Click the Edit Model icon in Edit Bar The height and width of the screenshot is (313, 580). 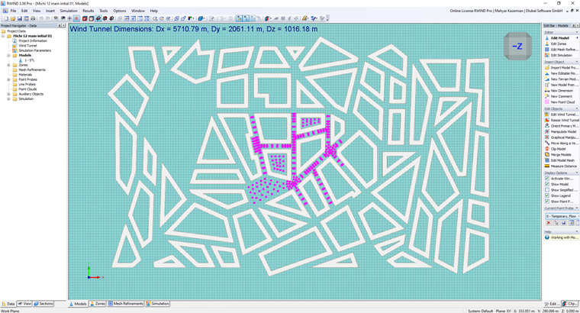click(547, 38)
